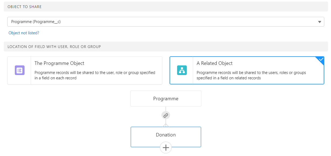Click the LOCATION OF FIELD section header
The image size is (331, 156).
coord(54,46)
